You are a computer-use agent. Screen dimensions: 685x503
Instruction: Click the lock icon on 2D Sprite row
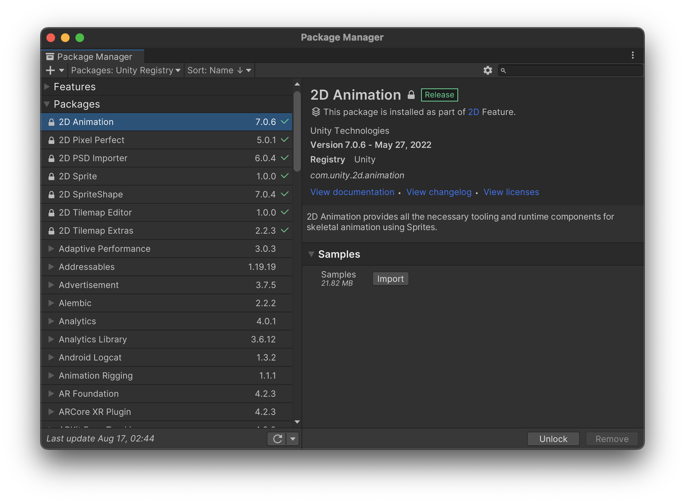[51, 176]
